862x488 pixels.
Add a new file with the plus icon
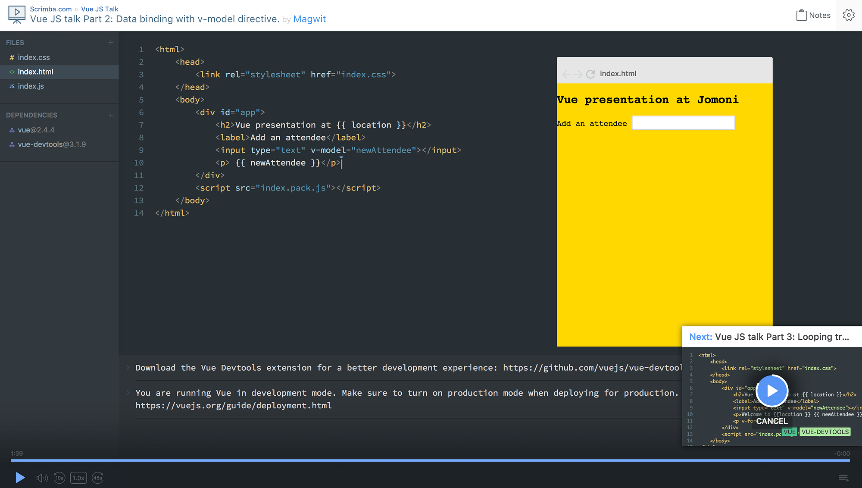(x=111, y=43)
